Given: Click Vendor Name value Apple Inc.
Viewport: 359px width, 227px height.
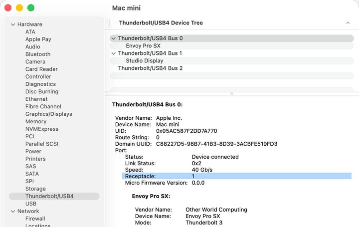Looking at the screenshot, I should (169, 118).
